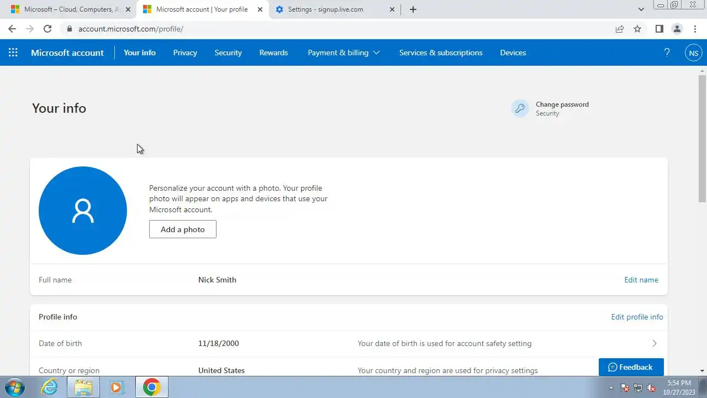Close the Settings signup.live.com tab
The width and height of the screenshot is (707, 398).
point(392,9)
